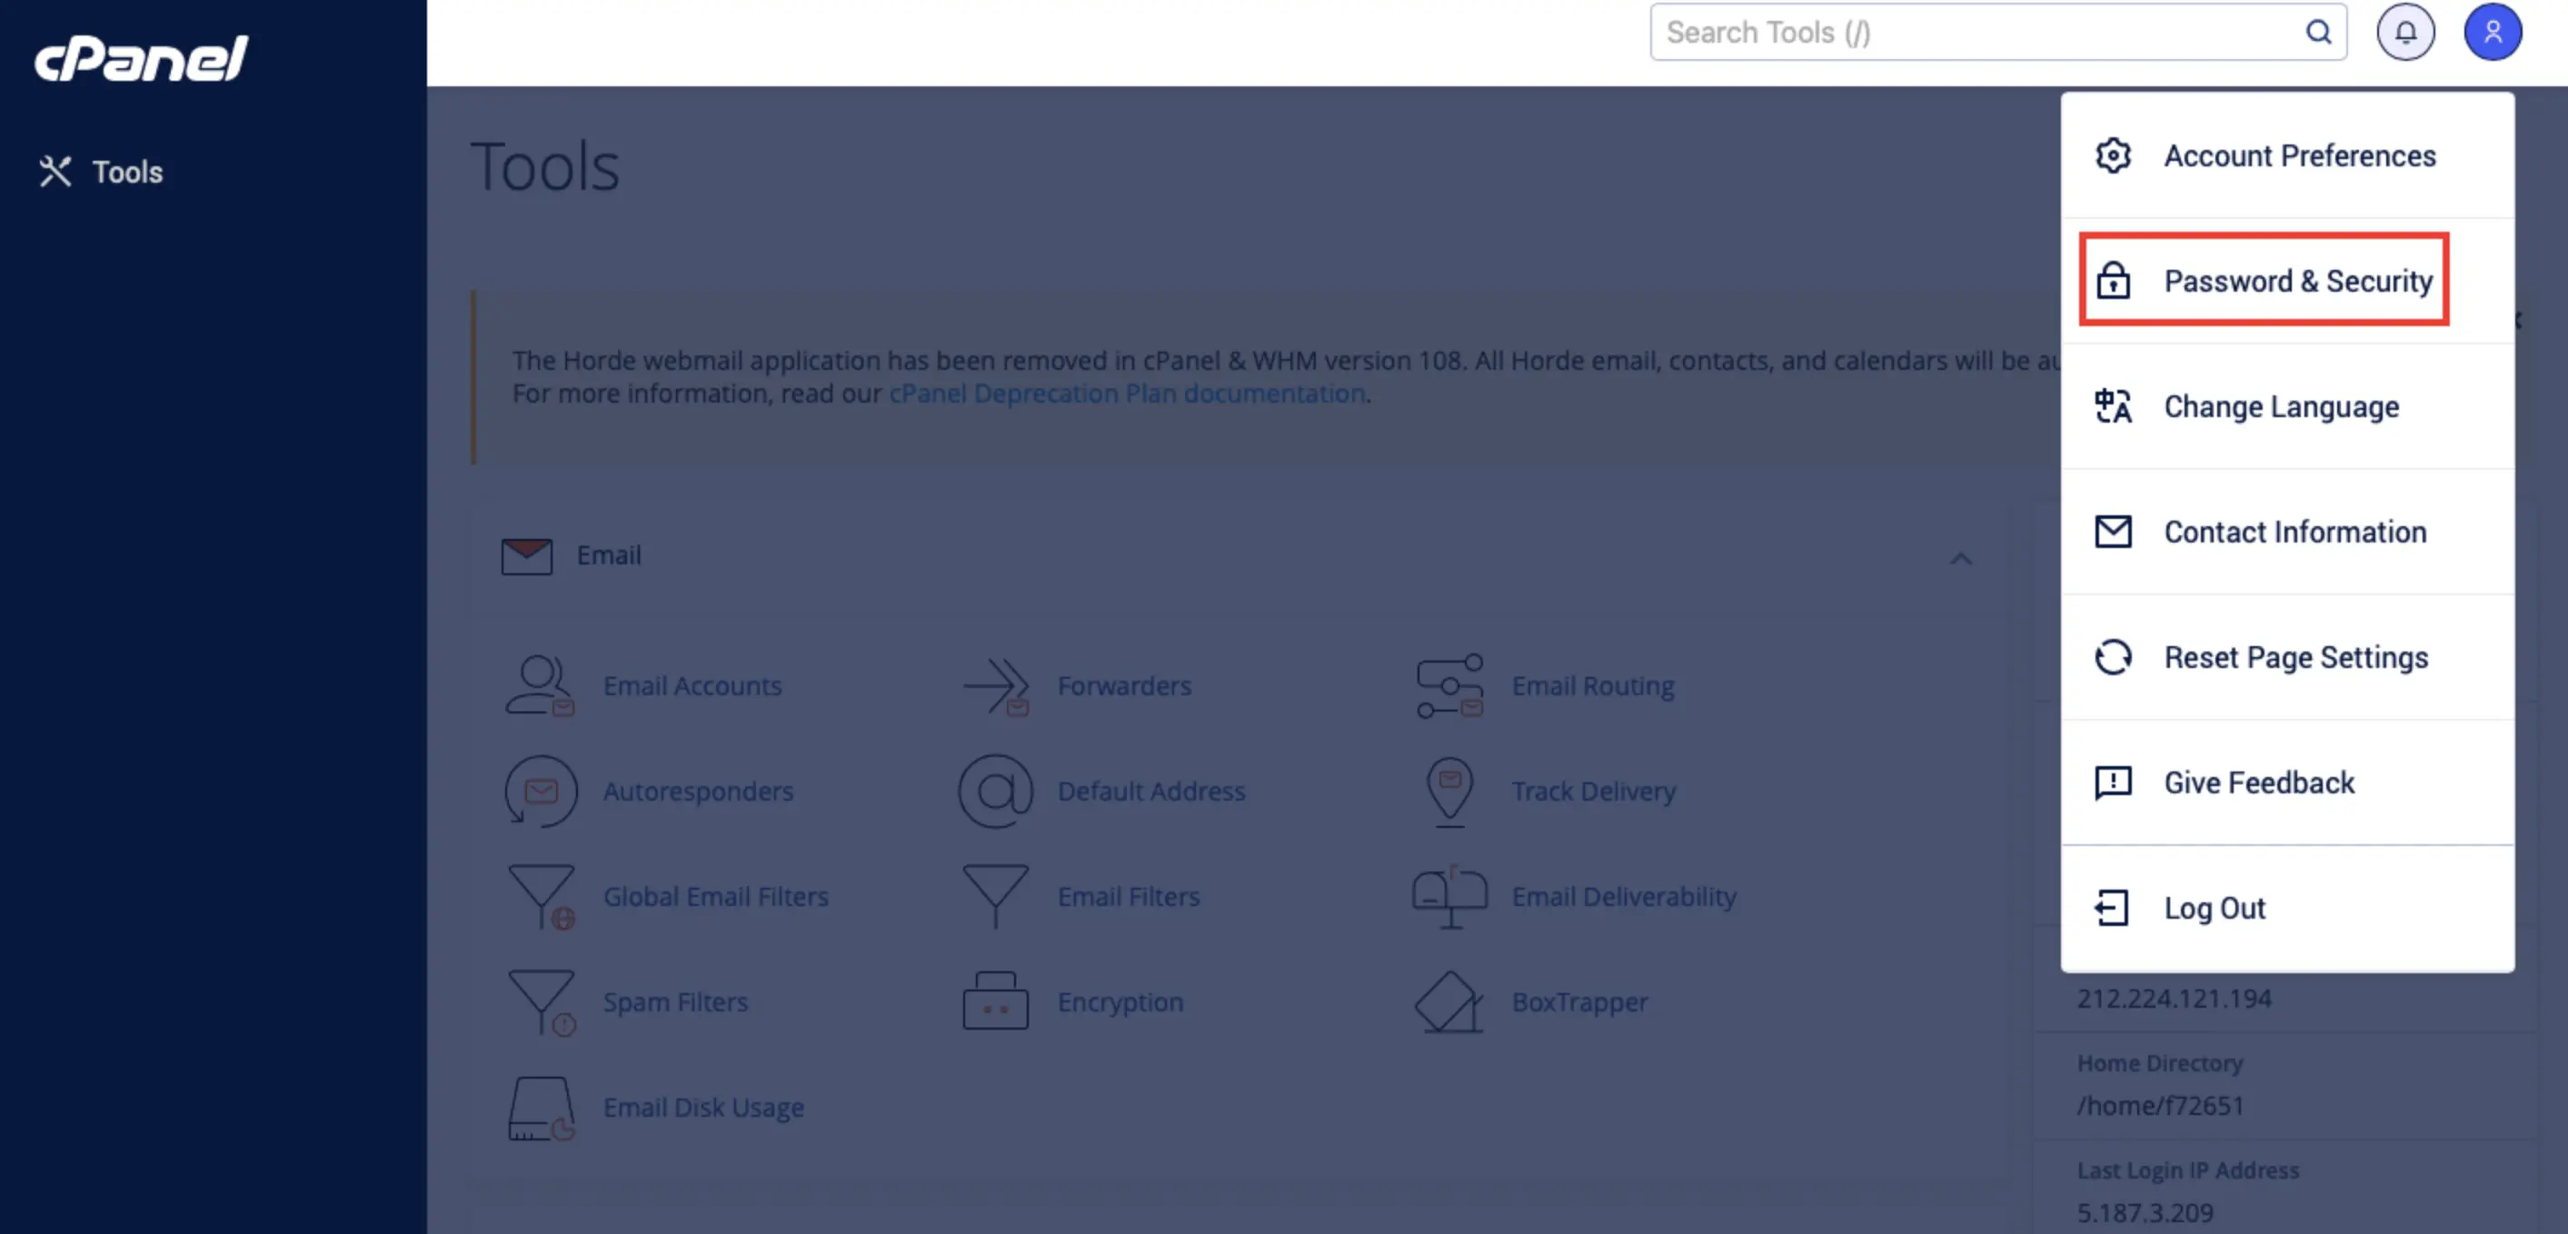The width and height of the screenshot is (2568, 1234).
Task: Click the Email Filters funnel icon
Action: click(x=995, y=895)
